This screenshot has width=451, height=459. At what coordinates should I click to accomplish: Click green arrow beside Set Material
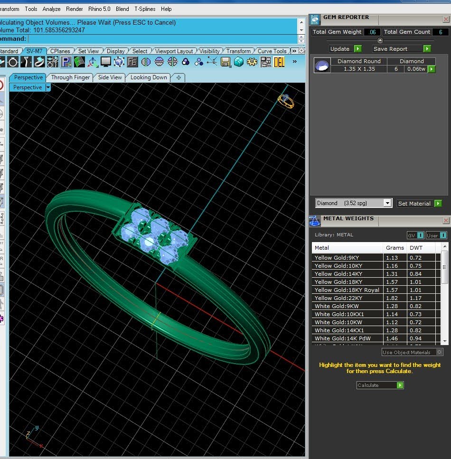[x=438, y=204]
